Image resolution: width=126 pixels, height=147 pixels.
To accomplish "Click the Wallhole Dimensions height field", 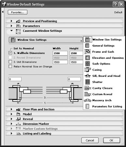I will tap(76, 53).
